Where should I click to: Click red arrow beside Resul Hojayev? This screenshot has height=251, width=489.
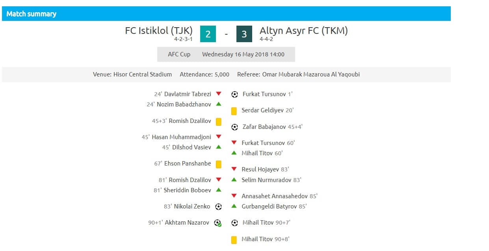coord(234,169)
